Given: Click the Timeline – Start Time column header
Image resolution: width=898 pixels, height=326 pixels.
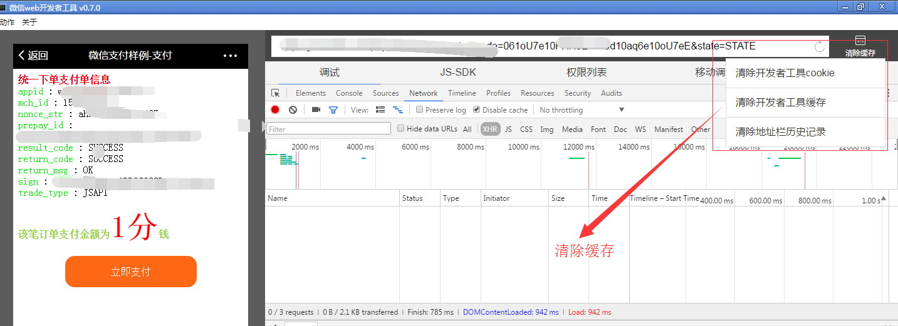Looking at the screenshot, I should click(664, 198).
